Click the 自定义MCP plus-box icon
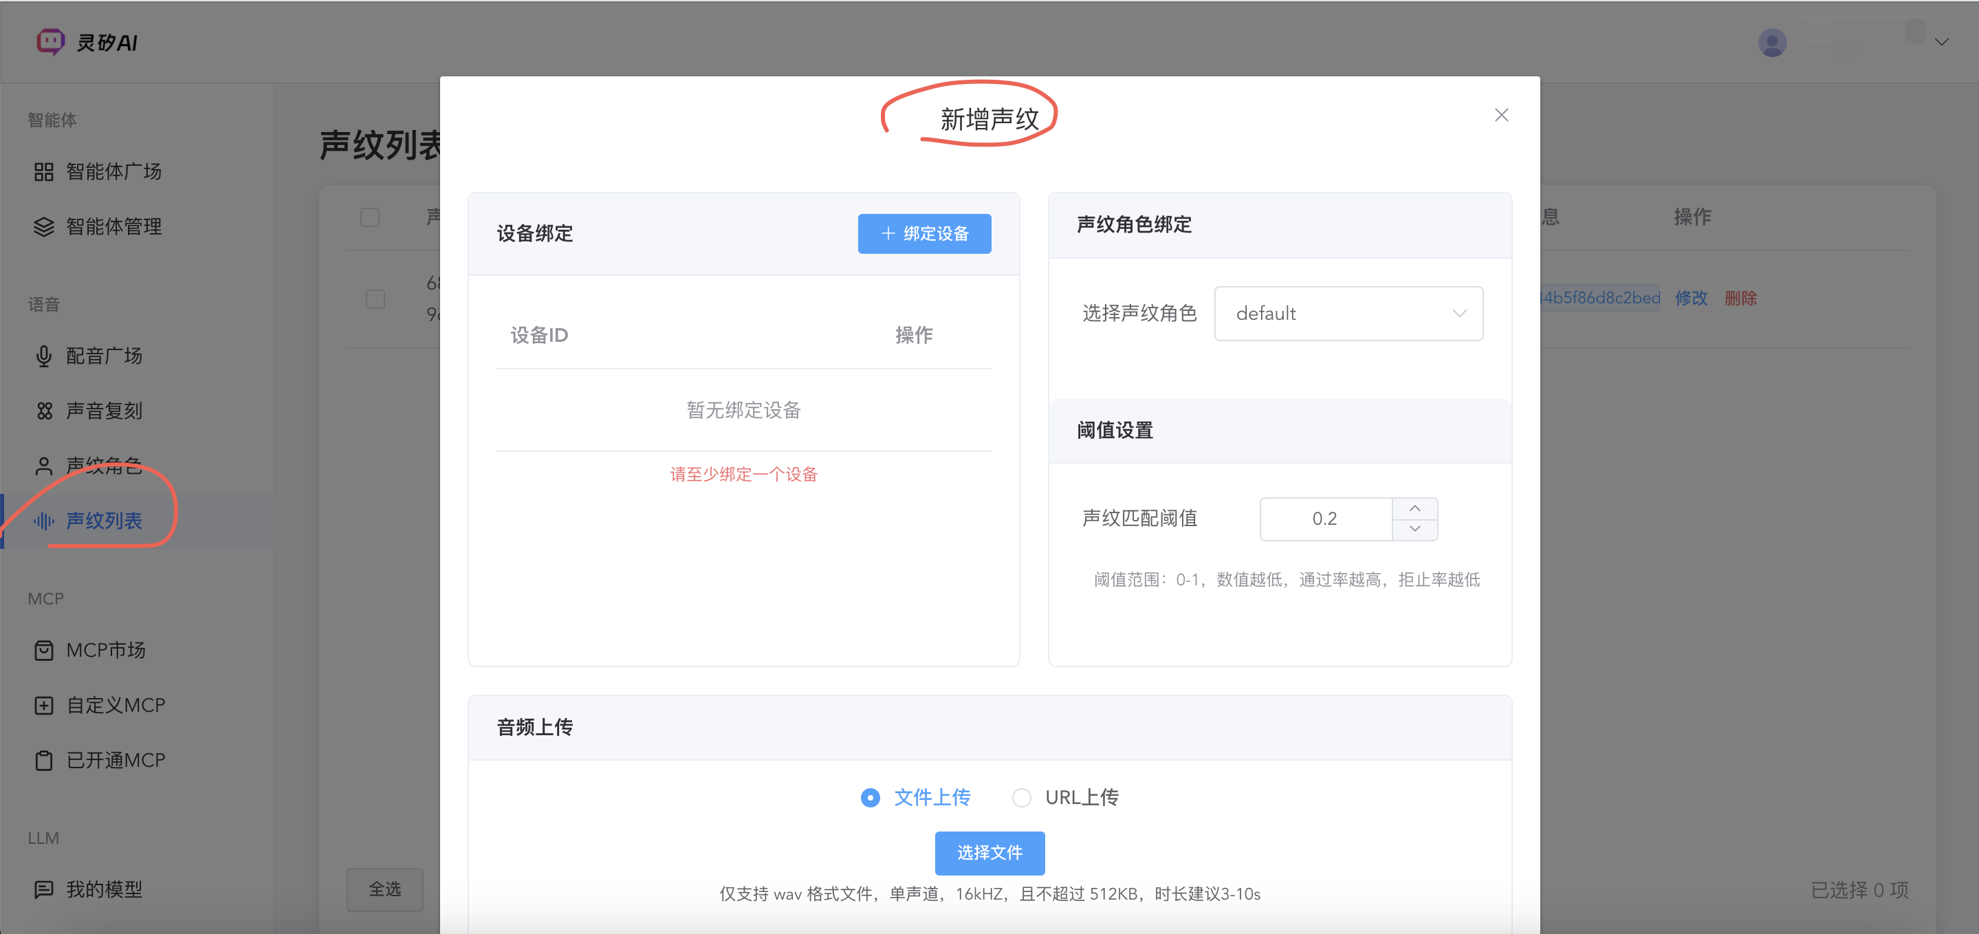 point(44,706)
